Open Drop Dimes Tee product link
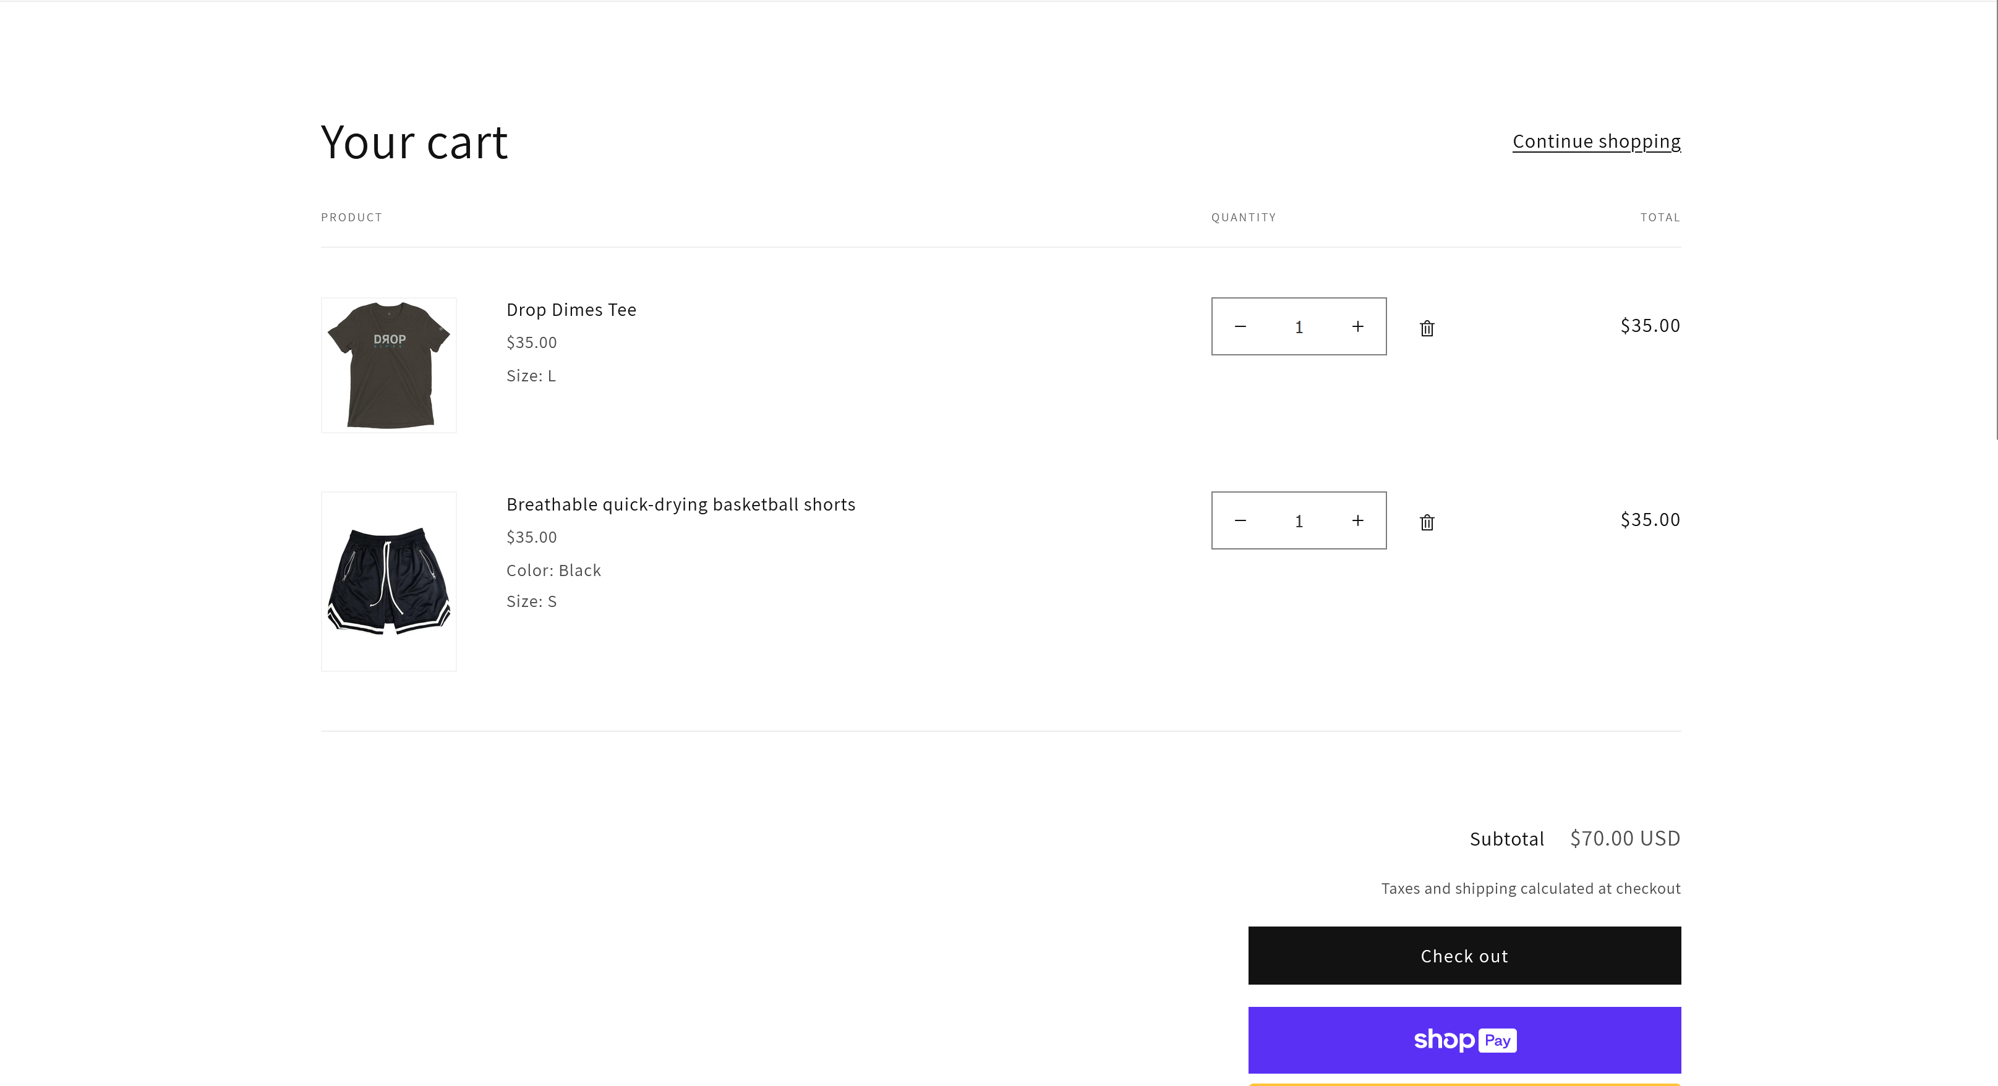This screenshot has width=1998, height=1086. click(571, 310)
